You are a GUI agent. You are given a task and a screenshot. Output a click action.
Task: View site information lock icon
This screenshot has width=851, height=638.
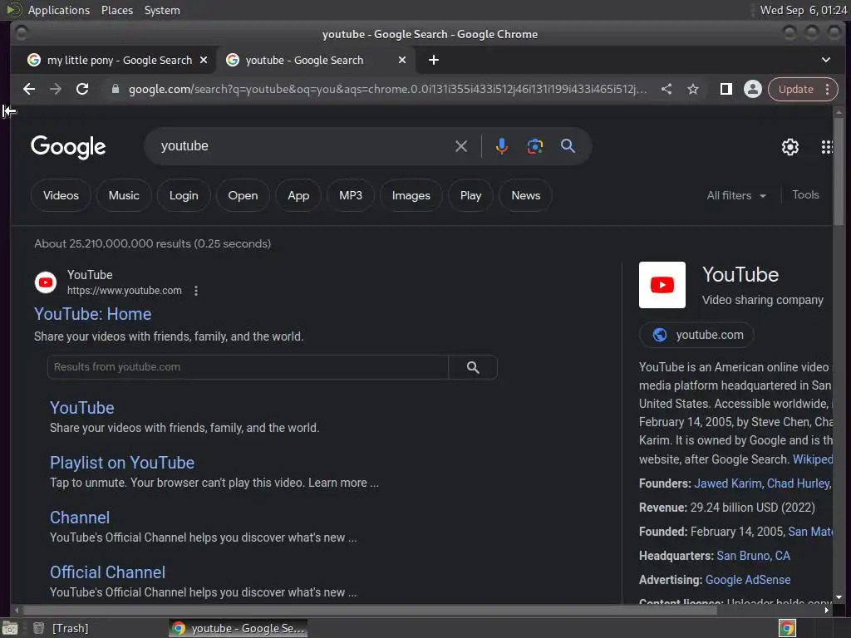[x=115, y=90]
